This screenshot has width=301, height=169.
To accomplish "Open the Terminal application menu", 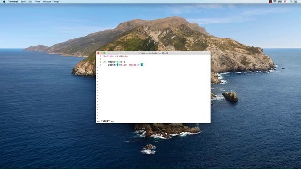I will (13, 2).
